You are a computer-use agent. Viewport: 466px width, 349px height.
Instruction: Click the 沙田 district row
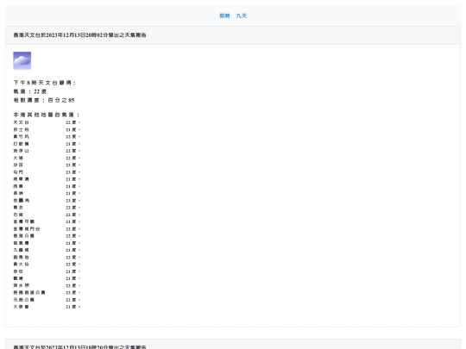pos(47,165)
